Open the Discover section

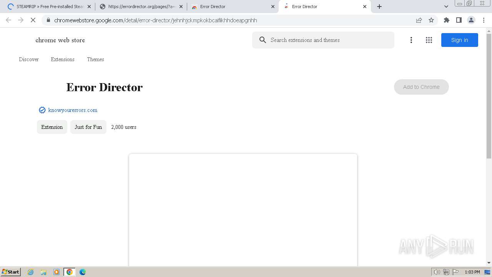pyautogui.click(x=29, y=59)
